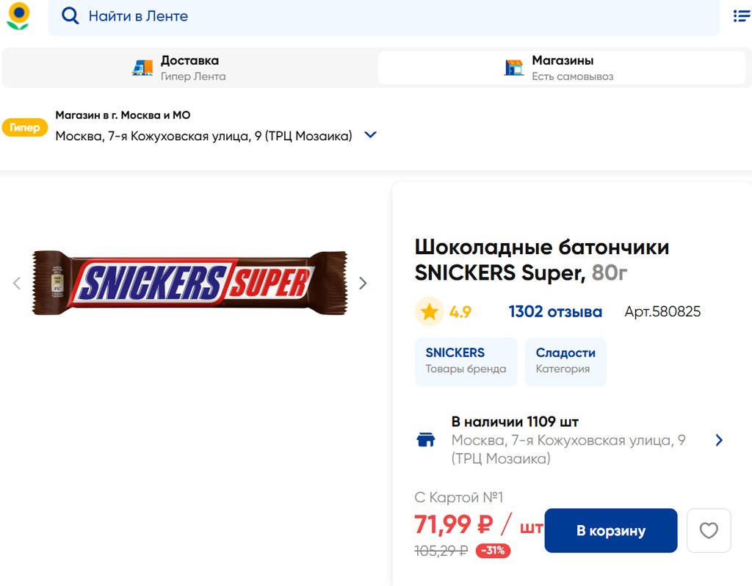Screen dimensions: 752x586
Task: Click the Lenta sunflower logo
Action: pos(18,16)
